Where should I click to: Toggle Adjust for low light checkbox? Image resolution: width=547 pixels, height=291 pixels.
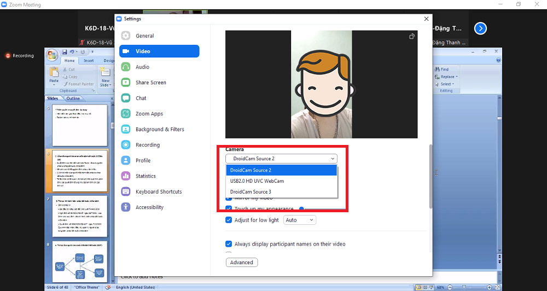point(229,220)
